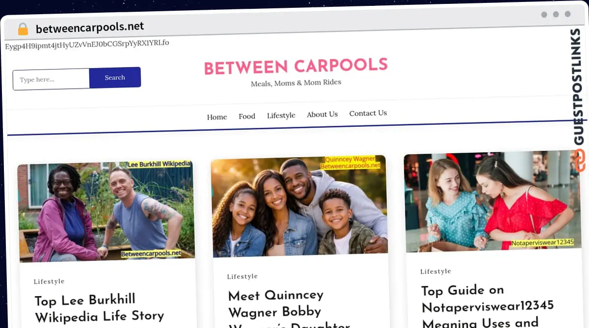Open 'Top Lee Burkhill Wikipedia Life Story' article
The image size is (589, 328).
click(100, 307)
